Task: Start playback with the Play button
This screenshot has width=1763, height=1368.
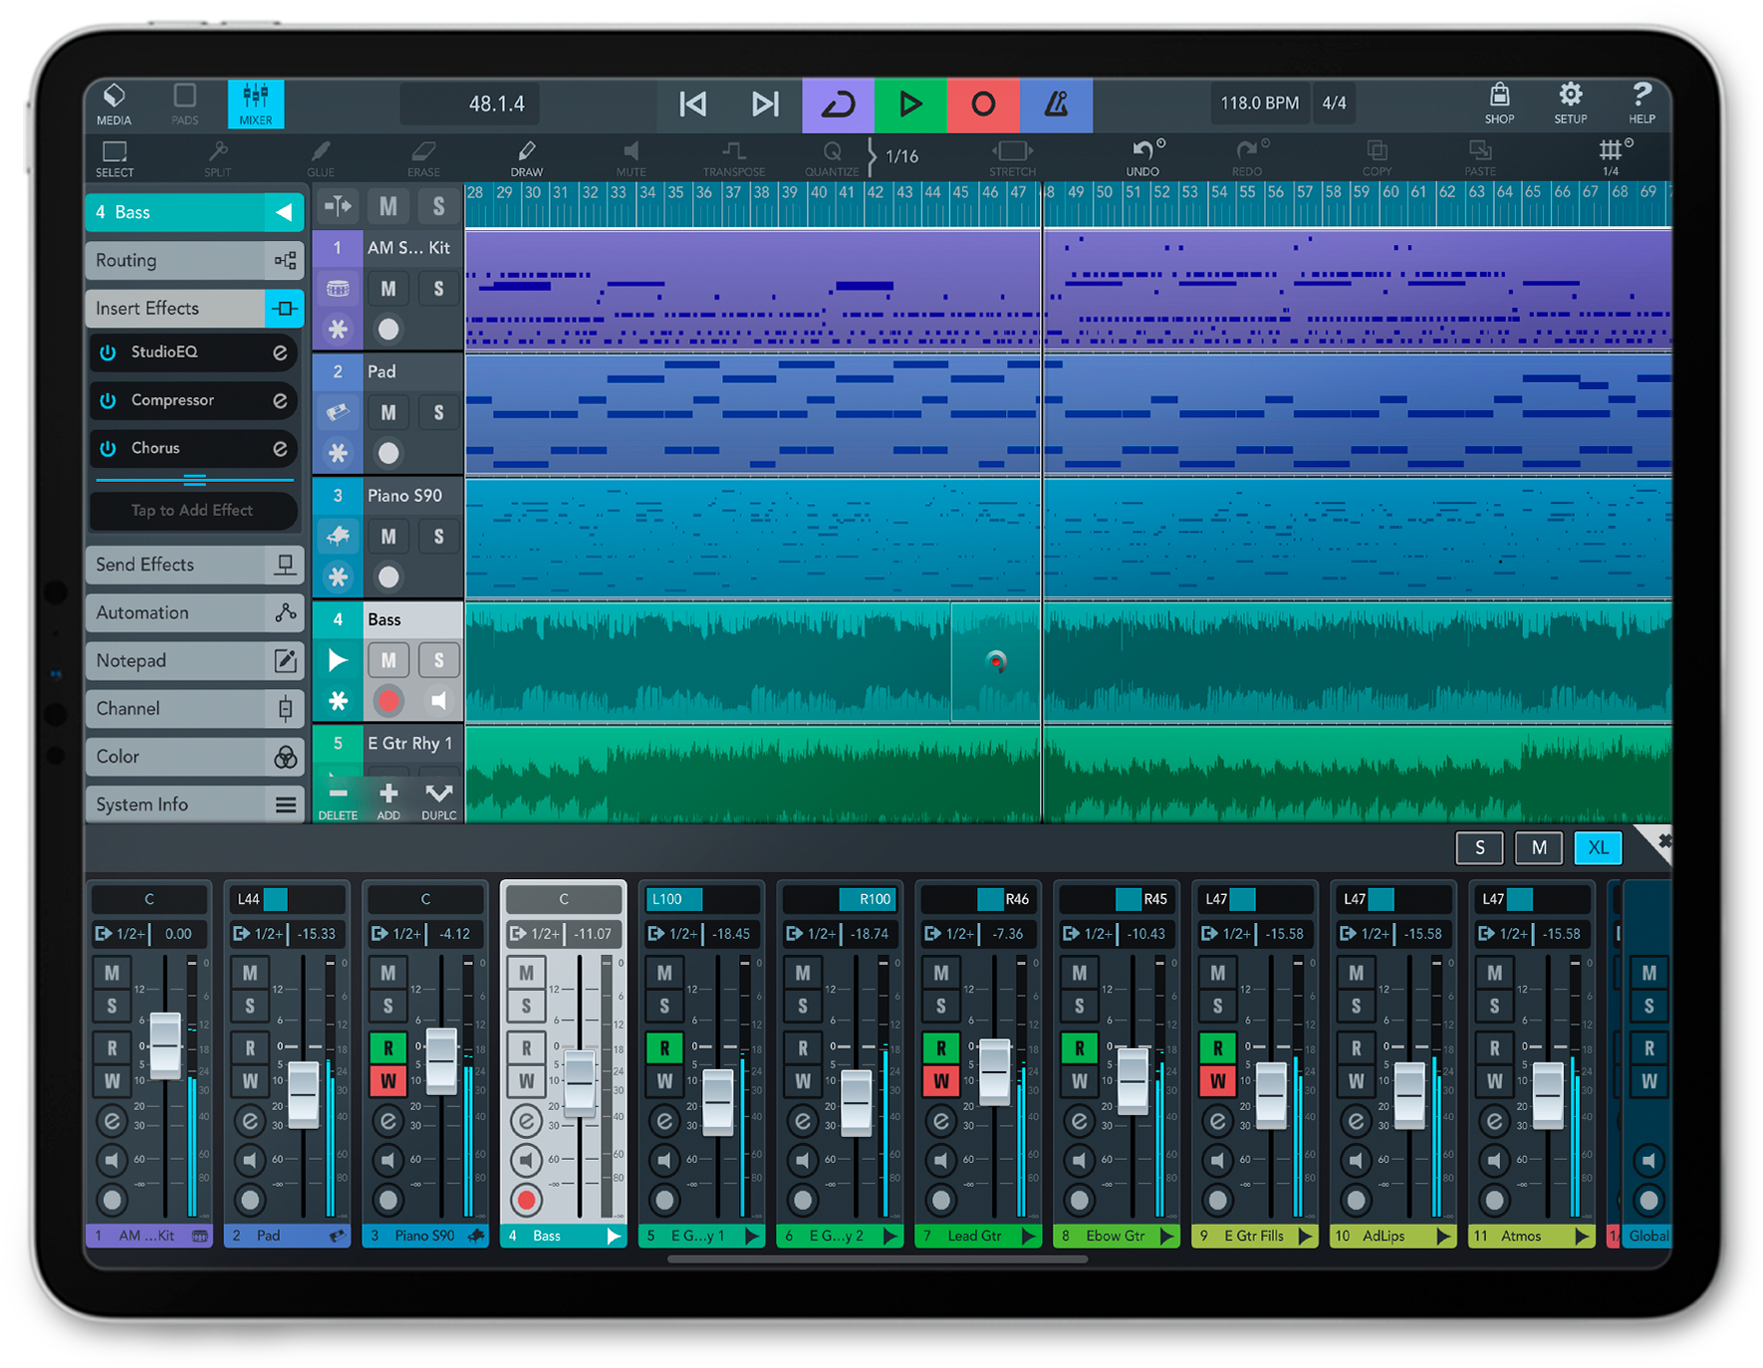Action: [910, 105]
